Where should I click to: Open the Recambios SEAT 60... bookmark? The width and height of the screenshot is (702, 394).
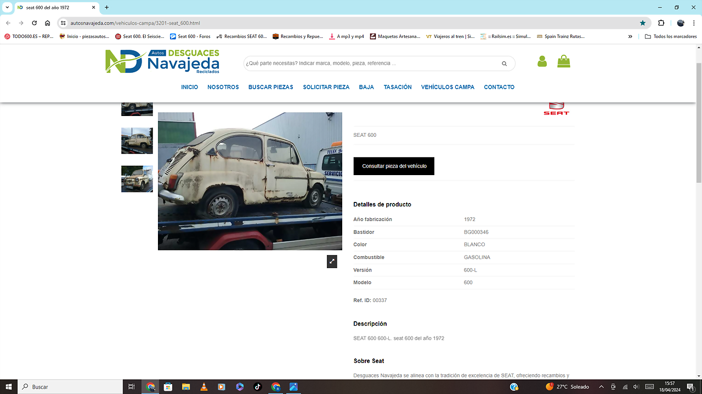tap(242, 37)
